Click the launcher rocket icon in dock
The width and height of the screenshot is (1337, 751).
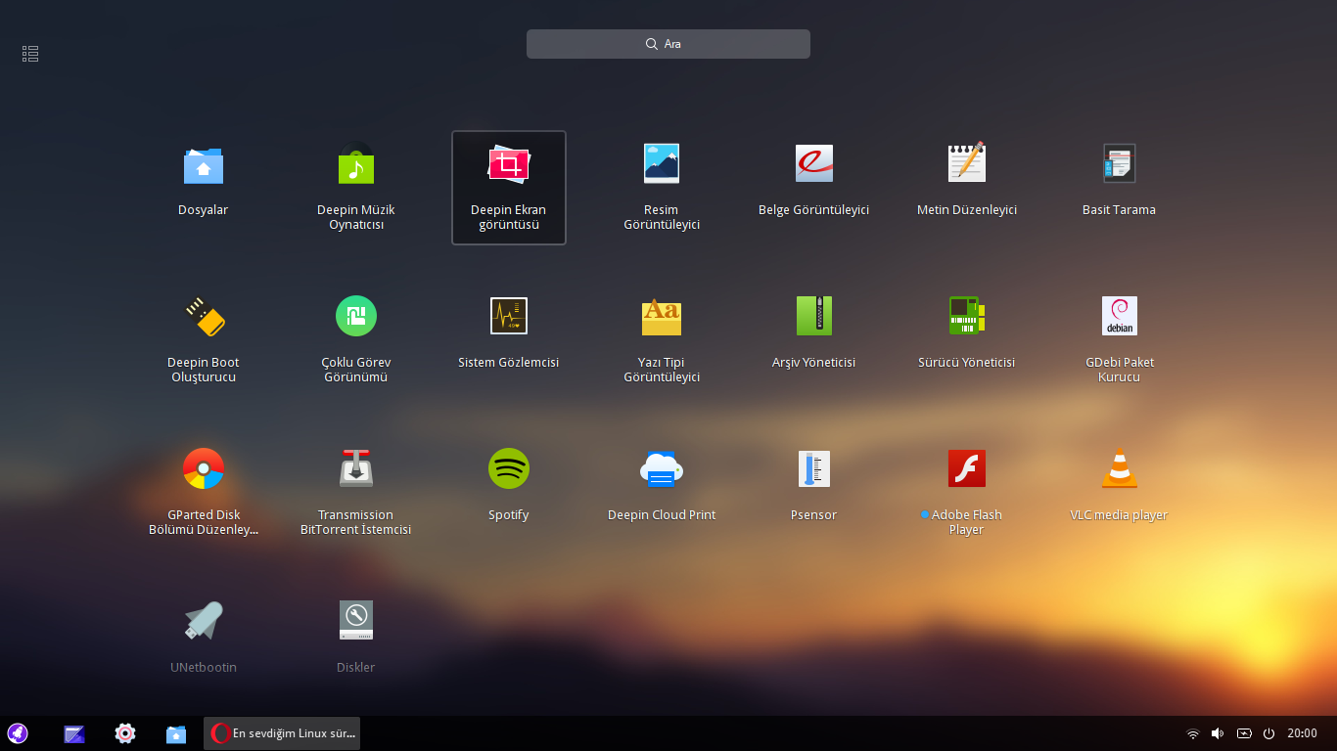(18, 733)
